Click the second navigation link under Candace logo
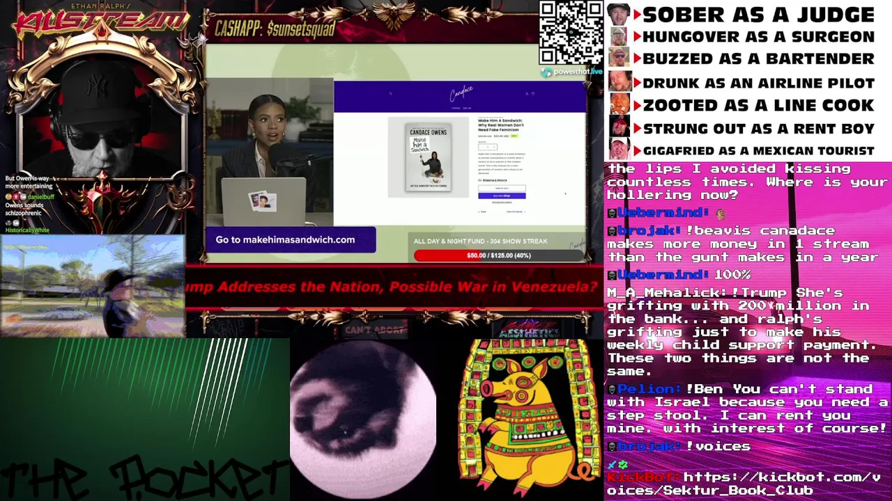 click(x=467, y=108)
